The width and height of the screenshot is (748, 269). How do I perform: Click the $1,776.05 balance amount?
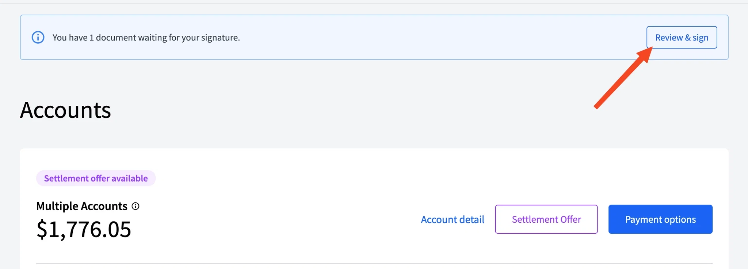click(x=84, y=229)
